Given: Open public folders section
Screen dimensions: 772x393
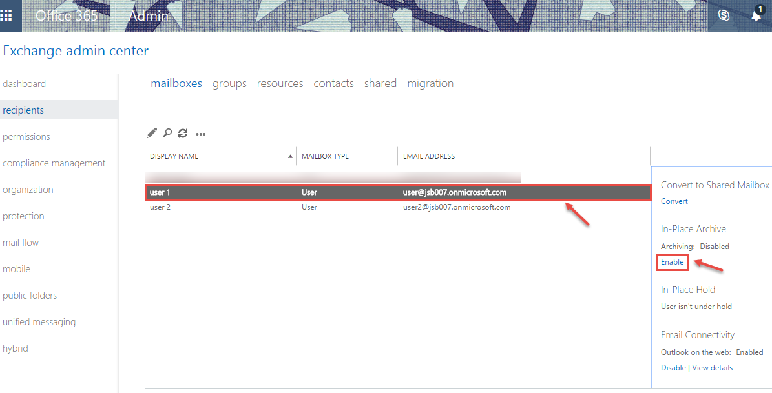Looking at the screenshot, I should 30,296.
